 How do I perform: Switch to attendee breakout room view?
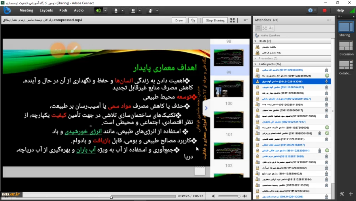264,28
